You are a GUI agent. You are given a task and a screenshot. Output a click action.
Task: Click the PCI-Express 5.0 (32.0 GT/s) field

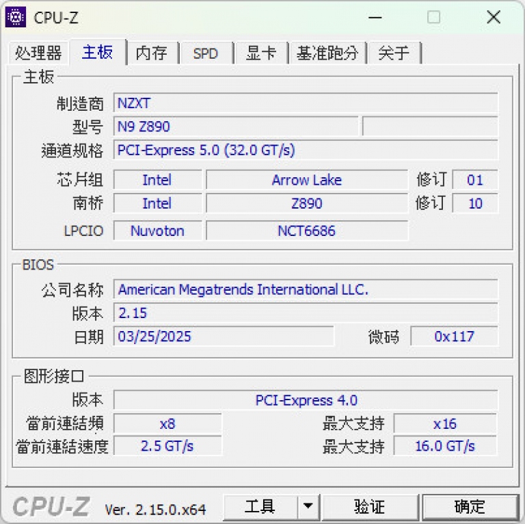pos(306,150)
